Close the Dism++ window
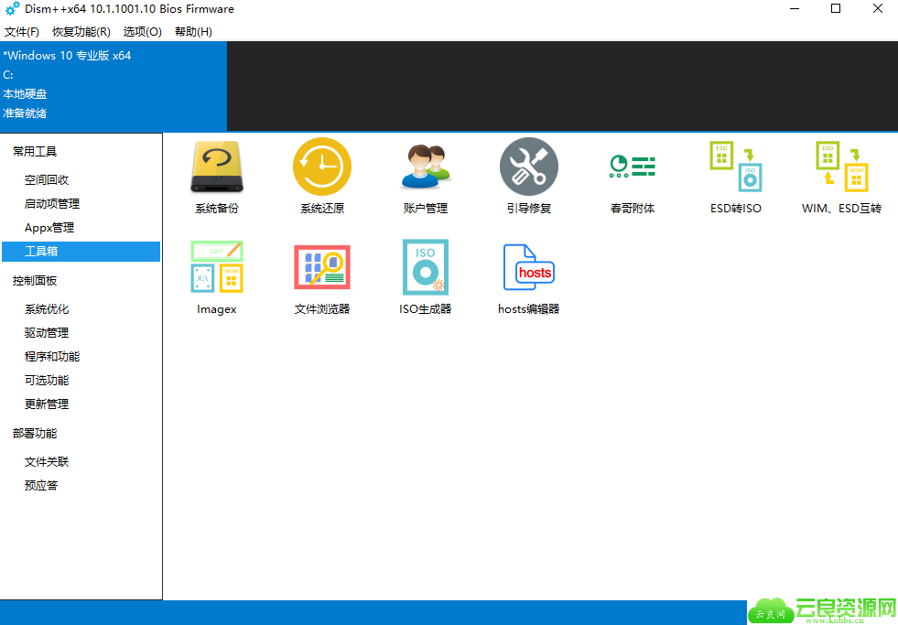 (x=877, y=8)
